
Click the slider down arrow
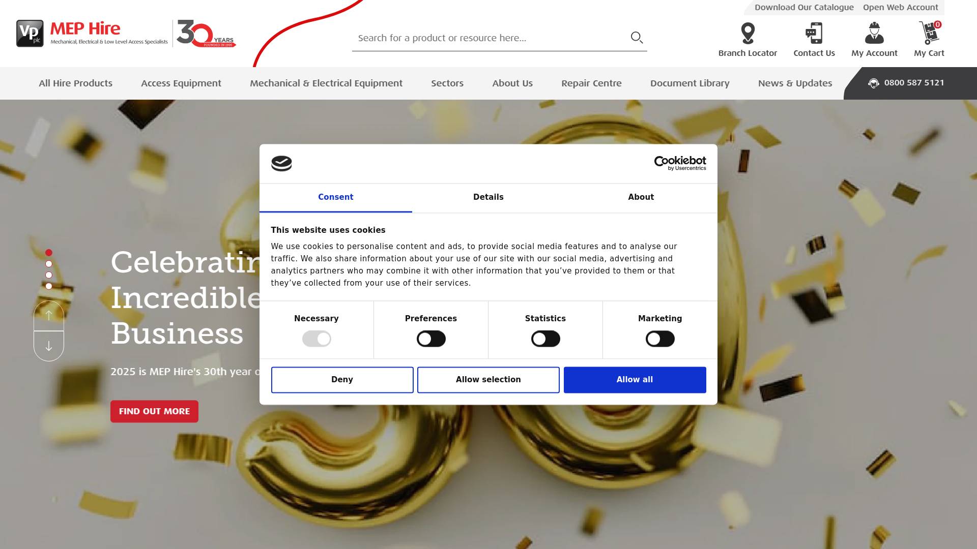(49, 346)
